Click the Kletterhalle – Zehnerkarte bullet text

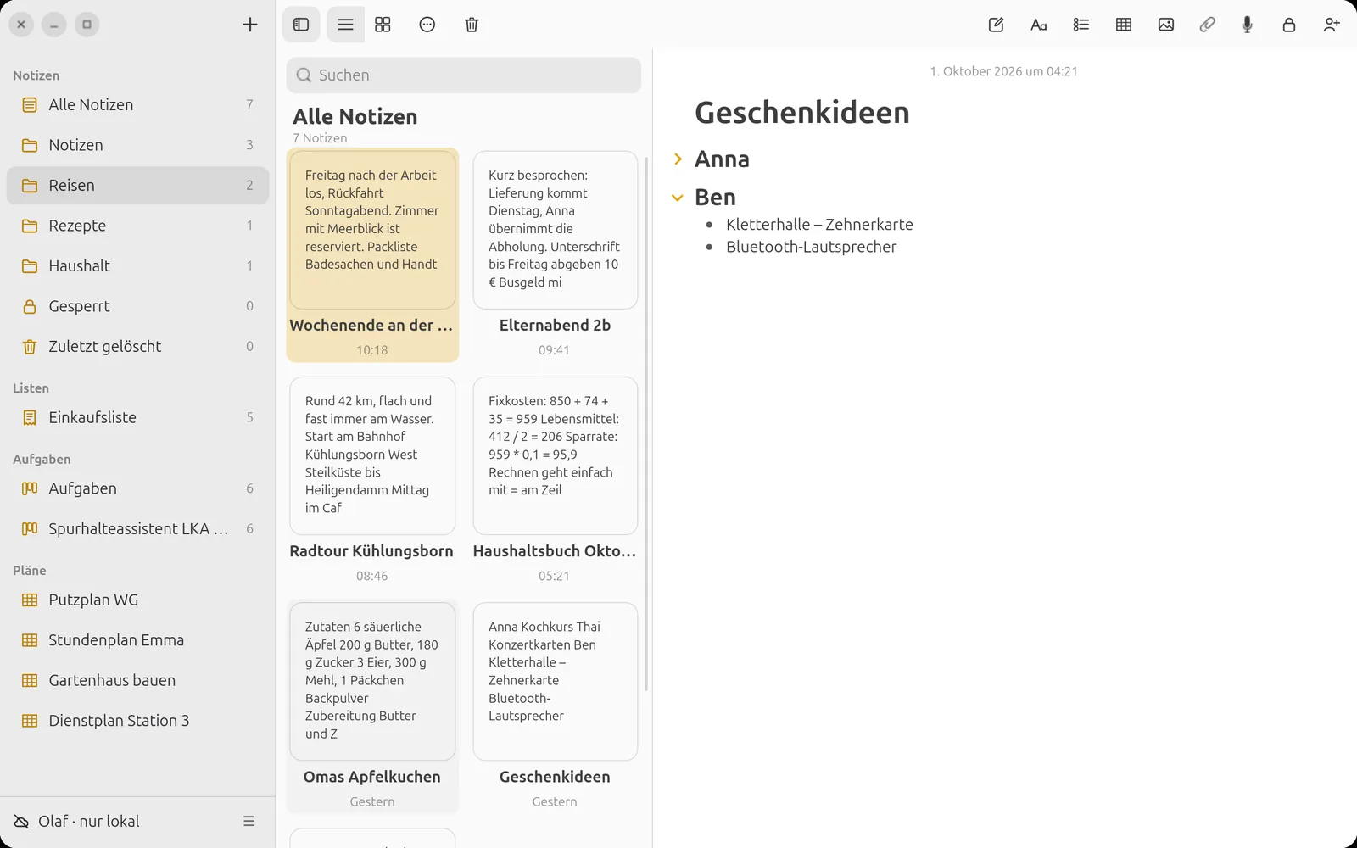tap(819, 225)
